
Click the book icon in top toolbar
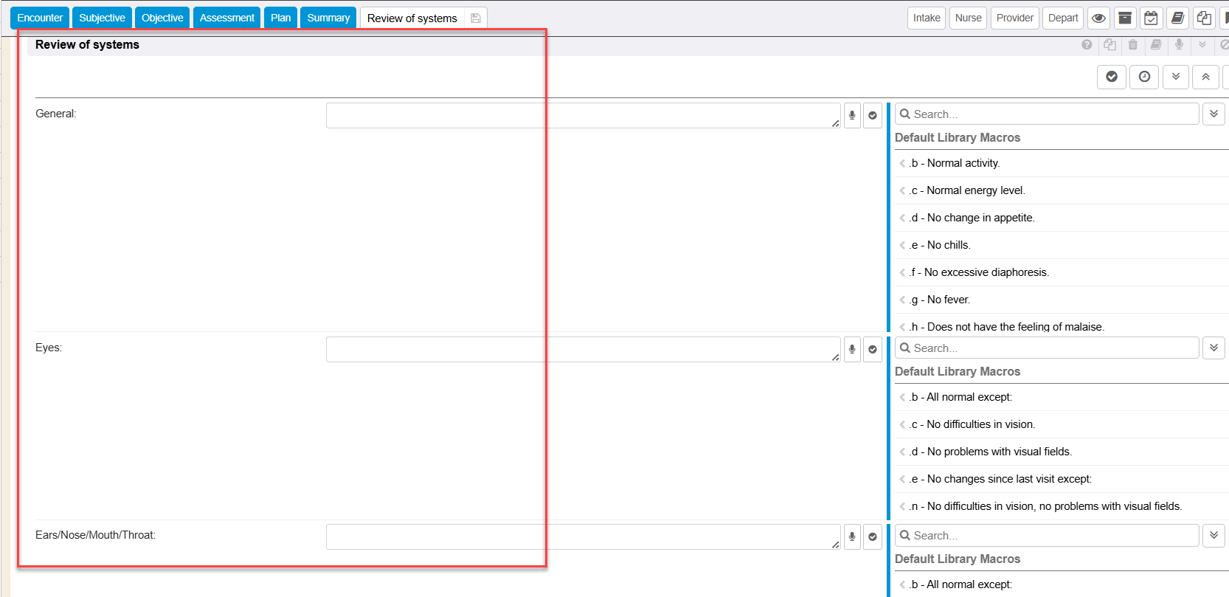pos(1178,18)
